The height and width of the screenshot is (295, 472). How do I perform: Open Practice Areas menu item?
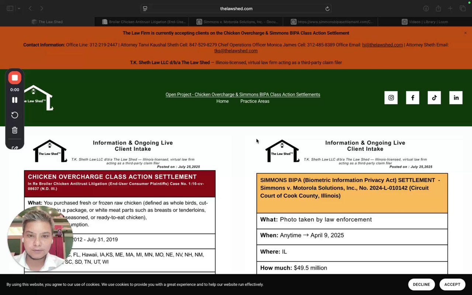255,101
